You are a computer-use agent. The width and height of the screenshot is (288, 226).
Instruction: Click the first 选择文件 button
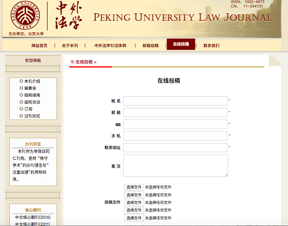coord(134,187)
